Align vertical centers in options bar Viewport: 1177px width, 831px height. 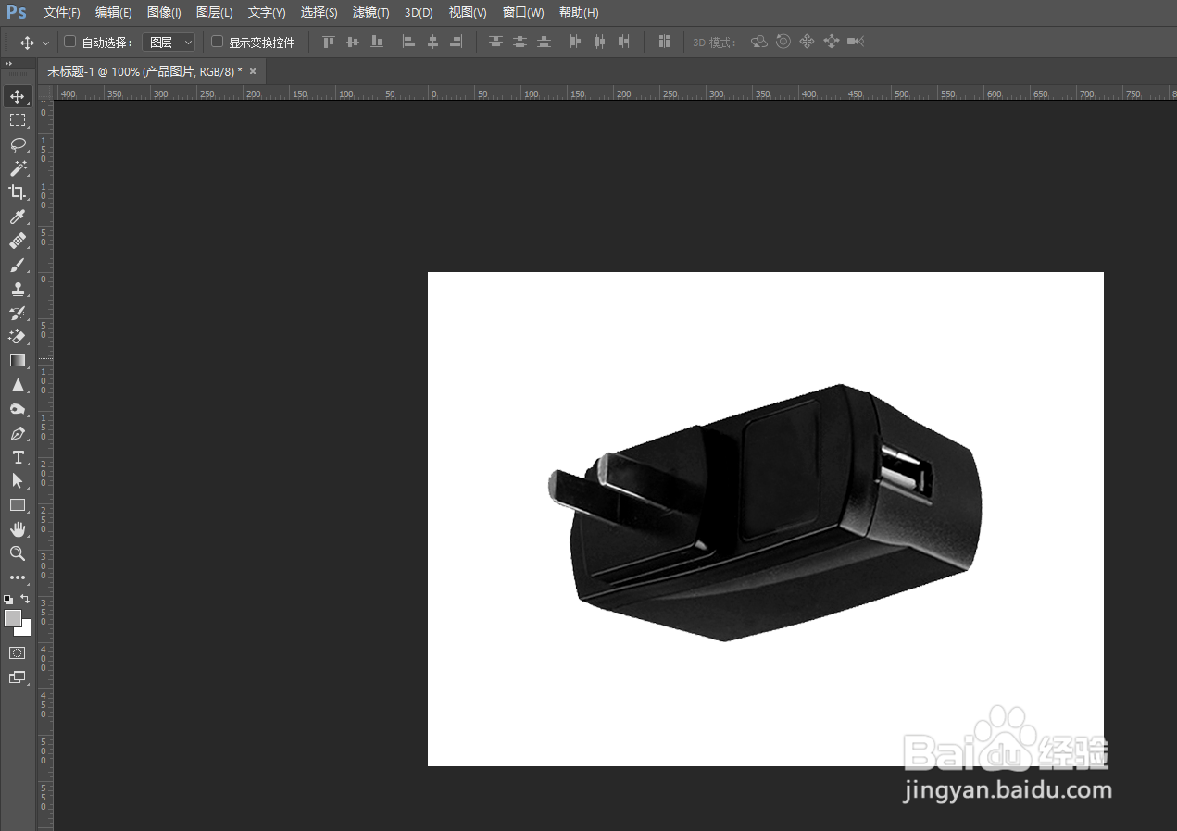click(x=352, y=42)
